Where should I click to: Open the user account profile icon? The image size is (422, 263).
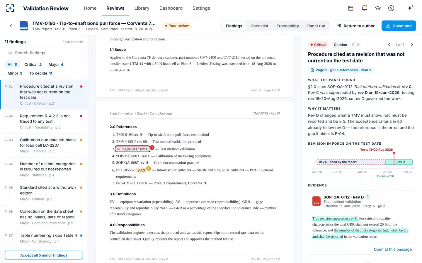391,8
